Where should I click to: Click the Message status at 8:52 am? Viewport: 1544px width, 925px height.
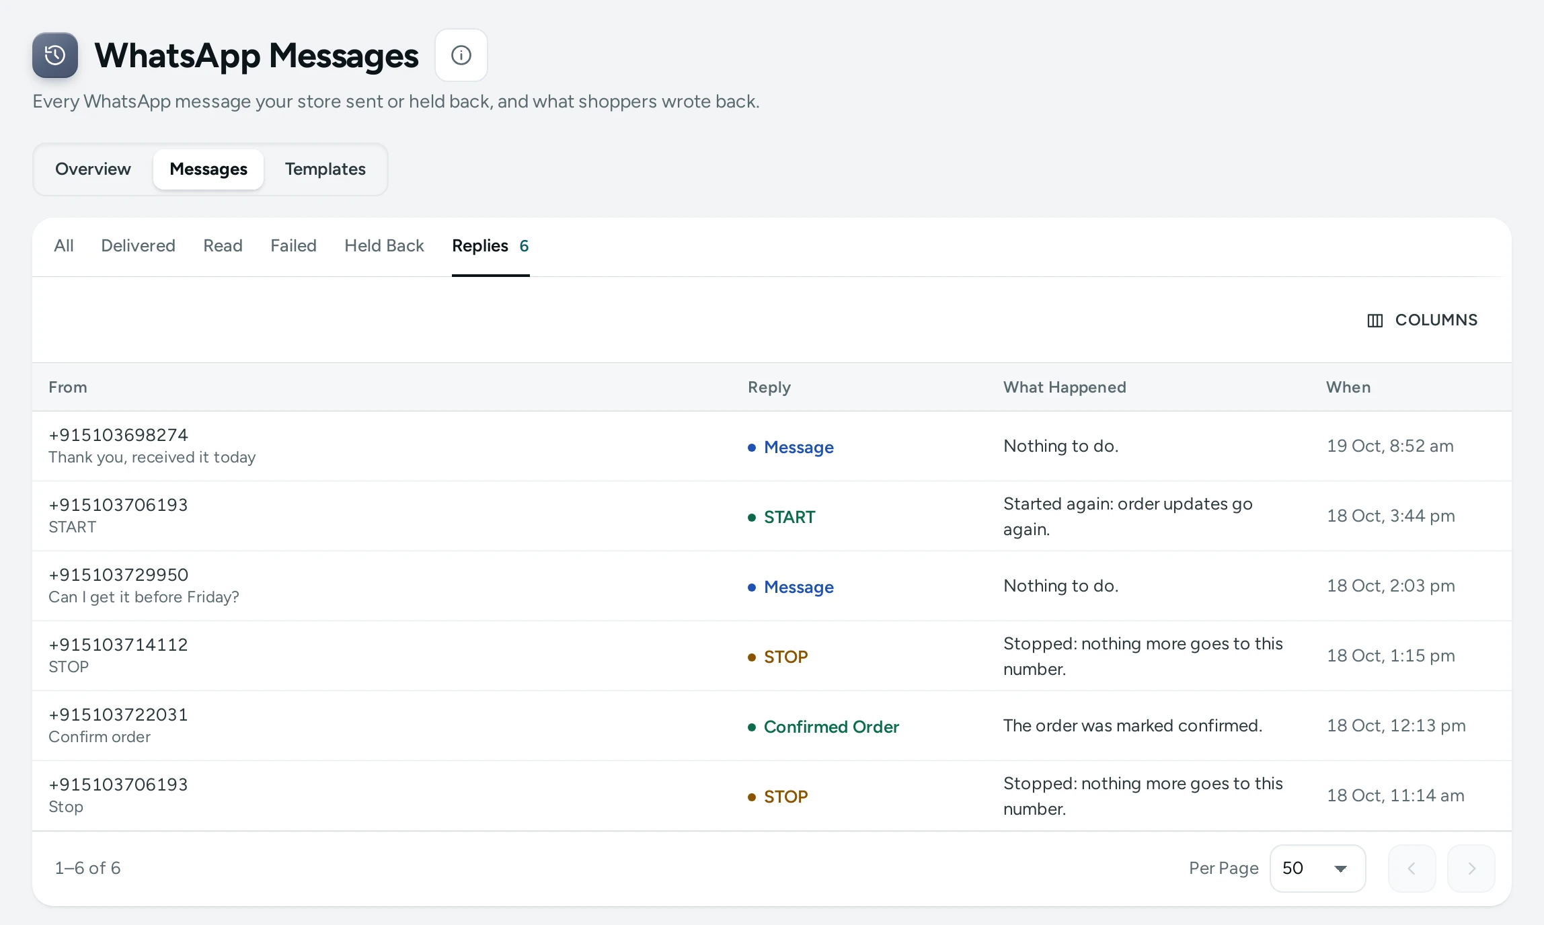coord(791,447)
